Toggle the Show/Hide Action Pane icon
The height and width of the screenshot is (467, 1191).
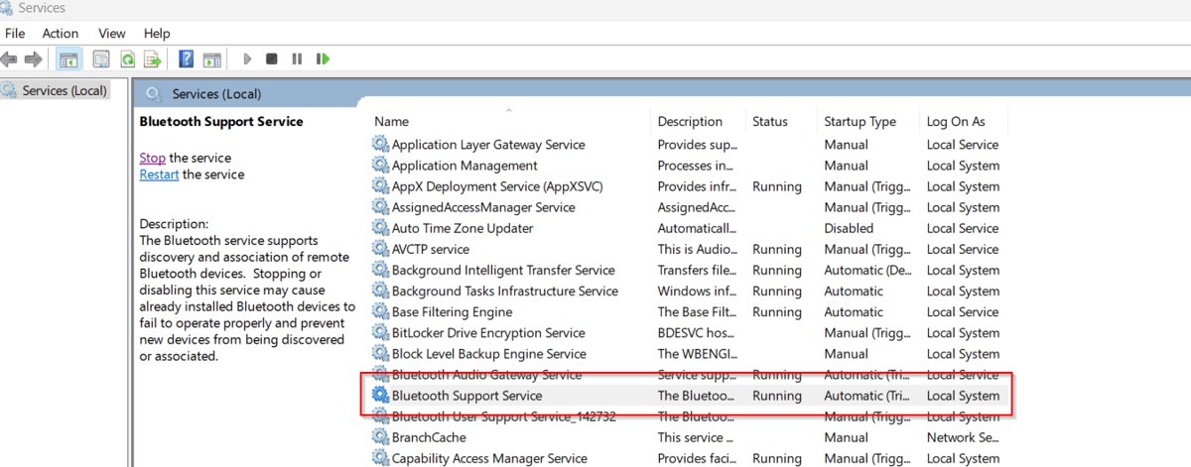tap(211, 59)
